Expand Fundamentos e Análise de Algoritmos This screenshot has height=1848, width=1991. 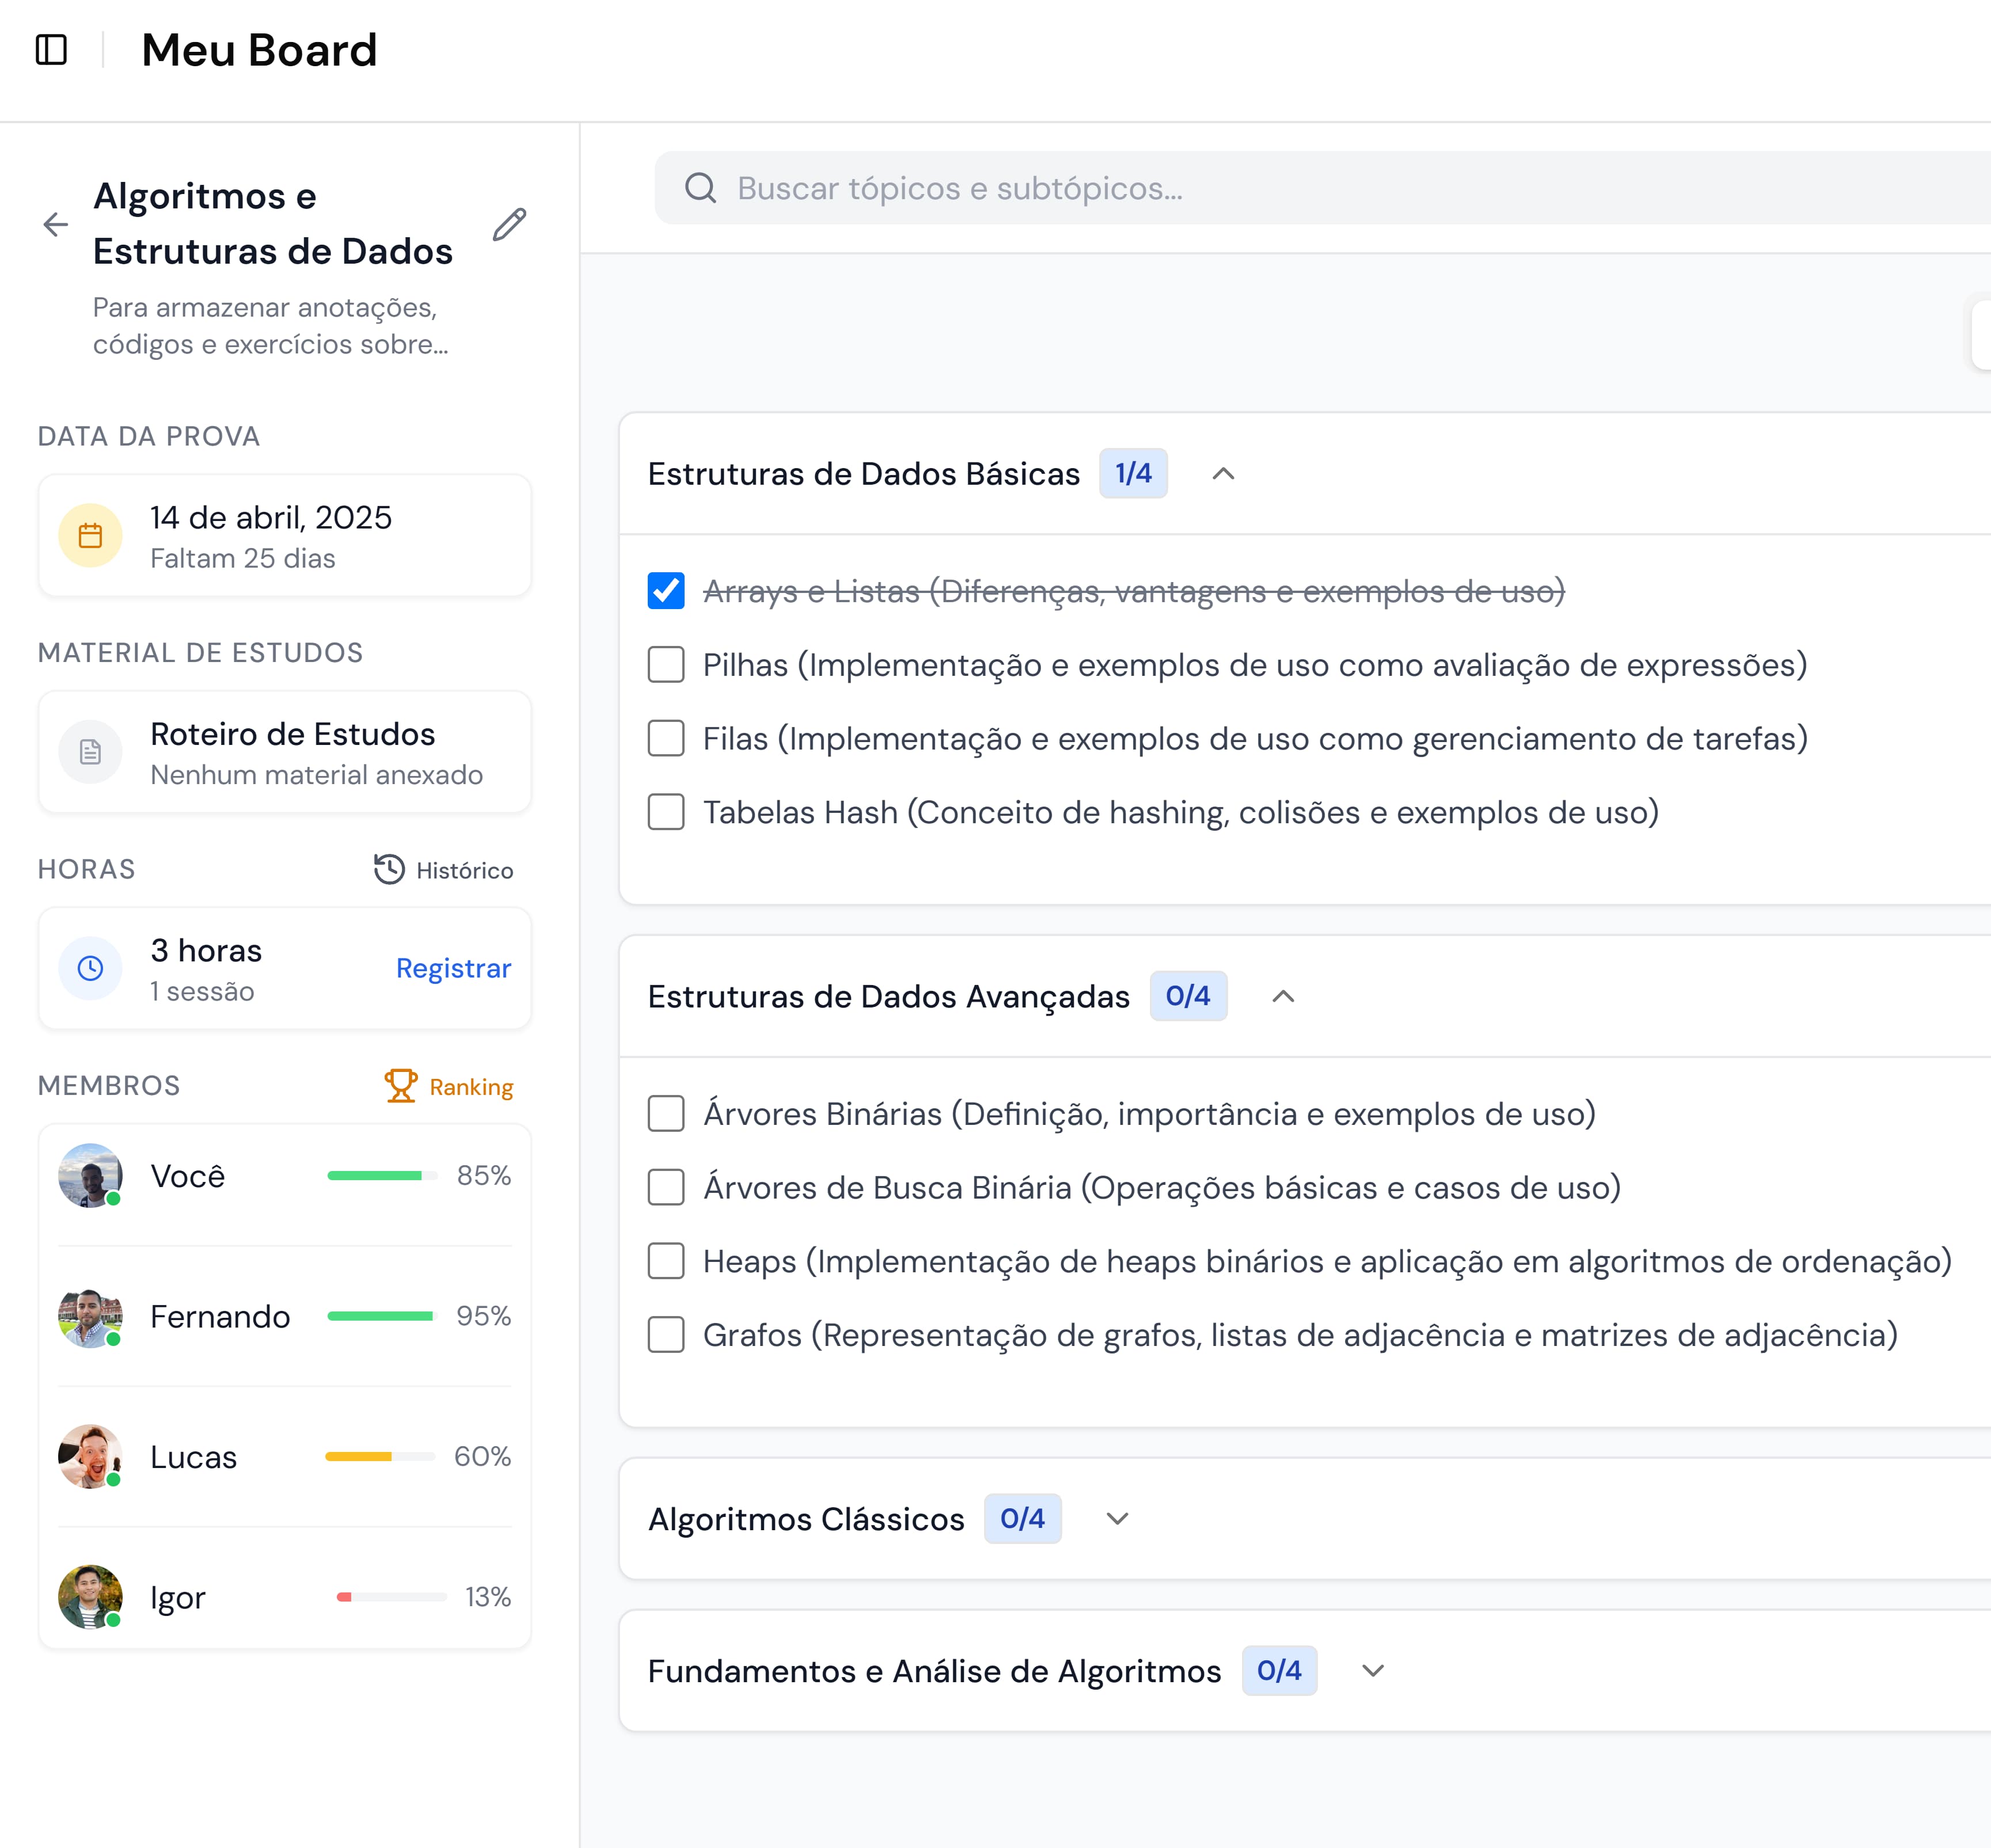point(1373,1671)
